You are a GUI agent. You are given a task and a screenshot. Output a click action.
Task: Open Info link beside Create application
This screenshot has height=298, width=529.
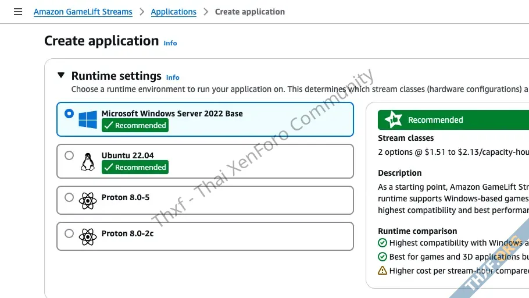(170, 43)
